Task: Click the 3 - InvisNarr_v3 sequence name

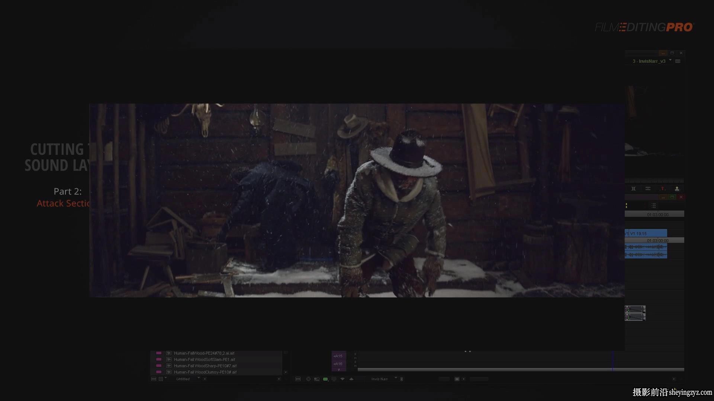Action: (x=649, y=61)
